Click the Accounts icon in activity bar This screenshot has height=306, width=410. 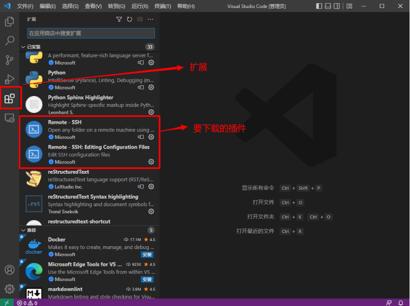tap(9, 270)
